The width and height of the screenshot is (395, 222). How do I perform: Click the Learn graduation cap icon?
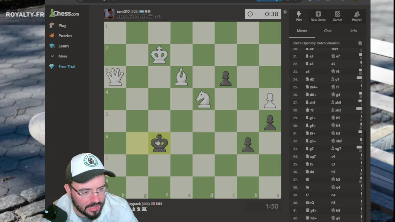click(52, 46)
